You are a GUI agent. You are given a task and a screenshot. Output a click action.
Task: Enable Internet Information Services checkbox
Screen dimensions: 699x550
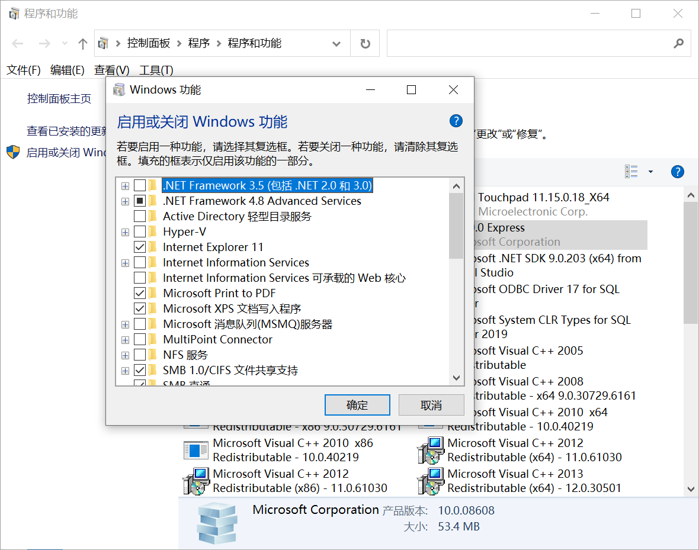(x=140, y=262)
